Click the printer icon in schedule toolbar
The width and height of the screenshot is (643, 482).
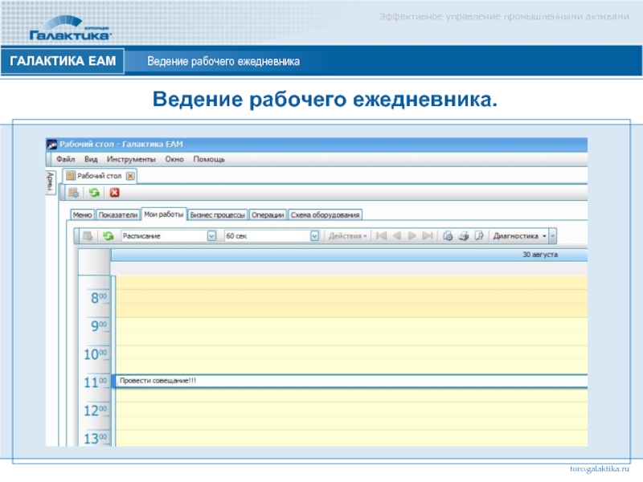click(x=462, y=236)
